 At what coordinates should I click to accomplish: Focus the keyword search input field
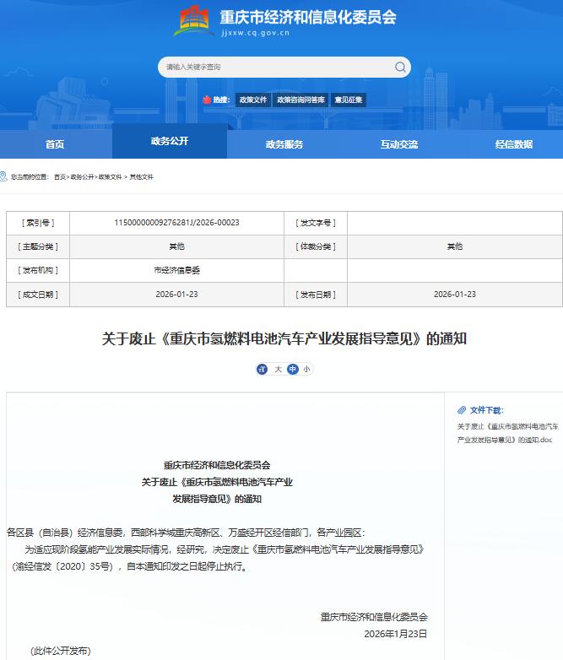(x=274, y=67)
